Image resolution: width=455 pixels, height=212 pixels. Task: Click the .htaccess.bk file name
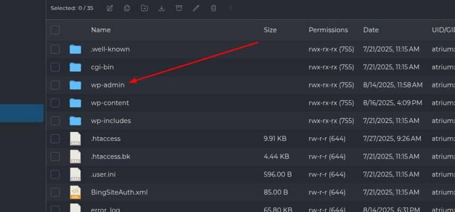coord(111,156)
